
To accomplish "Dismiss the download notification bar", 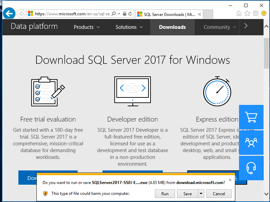I will [230, 180].
